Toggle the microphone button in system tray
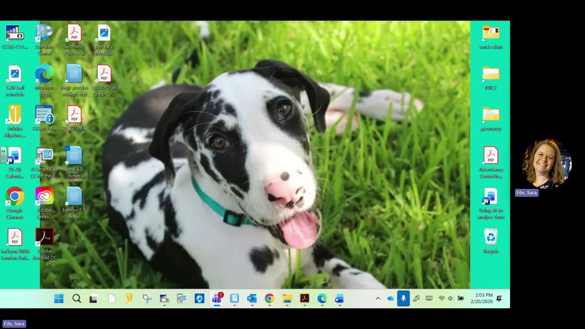This screenshot has width=585, height=329. pos(404,298)
